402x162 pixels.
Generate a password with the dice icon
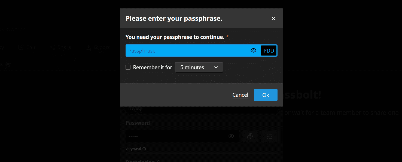pyautogui.click(x=250, y=136)
